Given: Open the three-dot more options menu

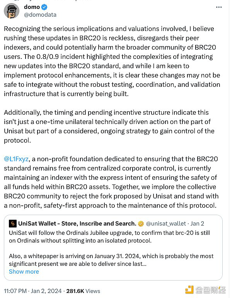Looking at the screenshot, I should tap(219, 7).
